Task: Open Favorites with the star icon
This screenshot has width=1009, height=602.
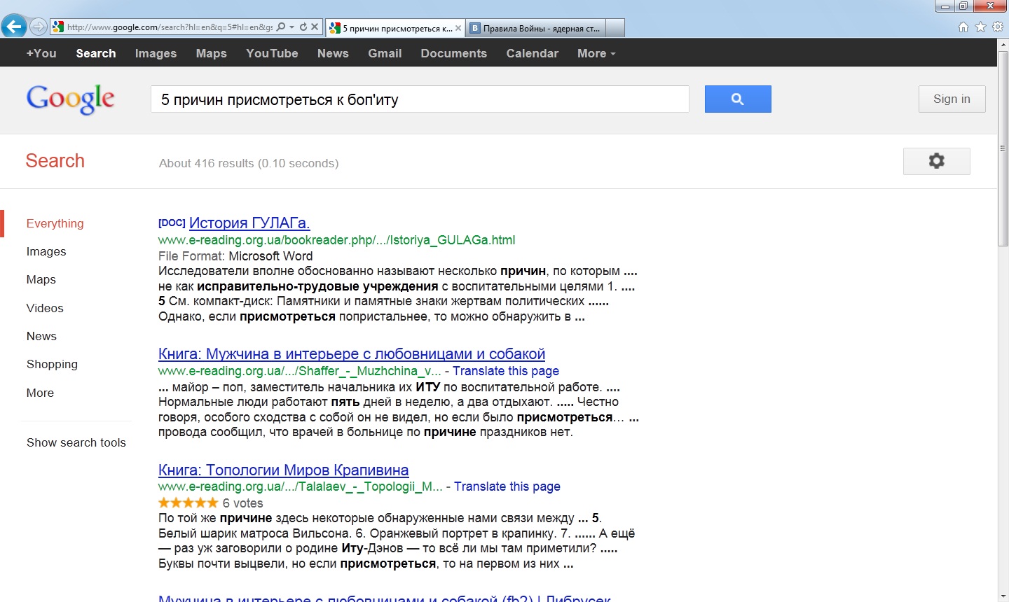Action: click(980, 27)
